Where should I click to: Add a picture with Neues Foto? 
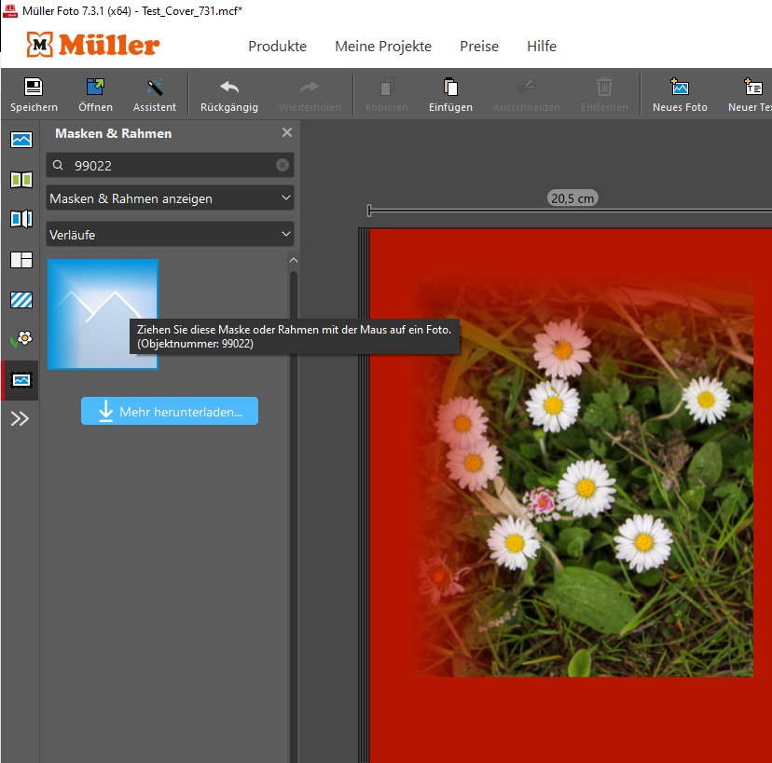click(680, 94)
